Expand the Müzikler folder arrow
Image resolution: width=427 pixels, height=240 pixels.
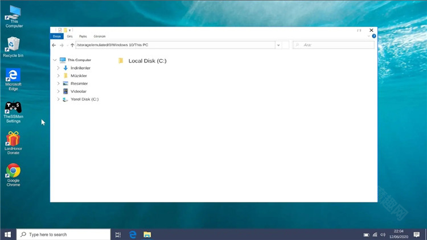(x=58, y=76)
